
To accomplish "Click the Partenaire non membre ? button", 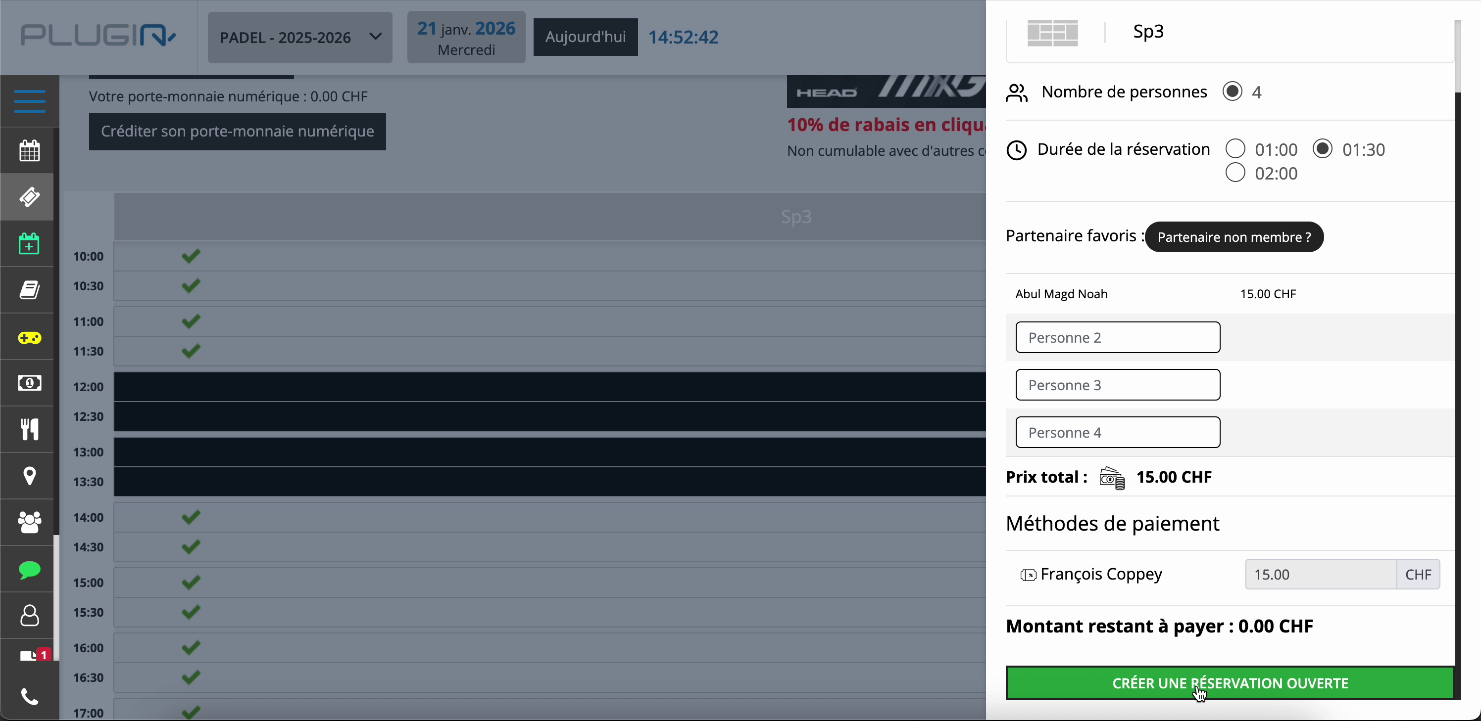I will pyautogui.click(x=1234, y=237).
